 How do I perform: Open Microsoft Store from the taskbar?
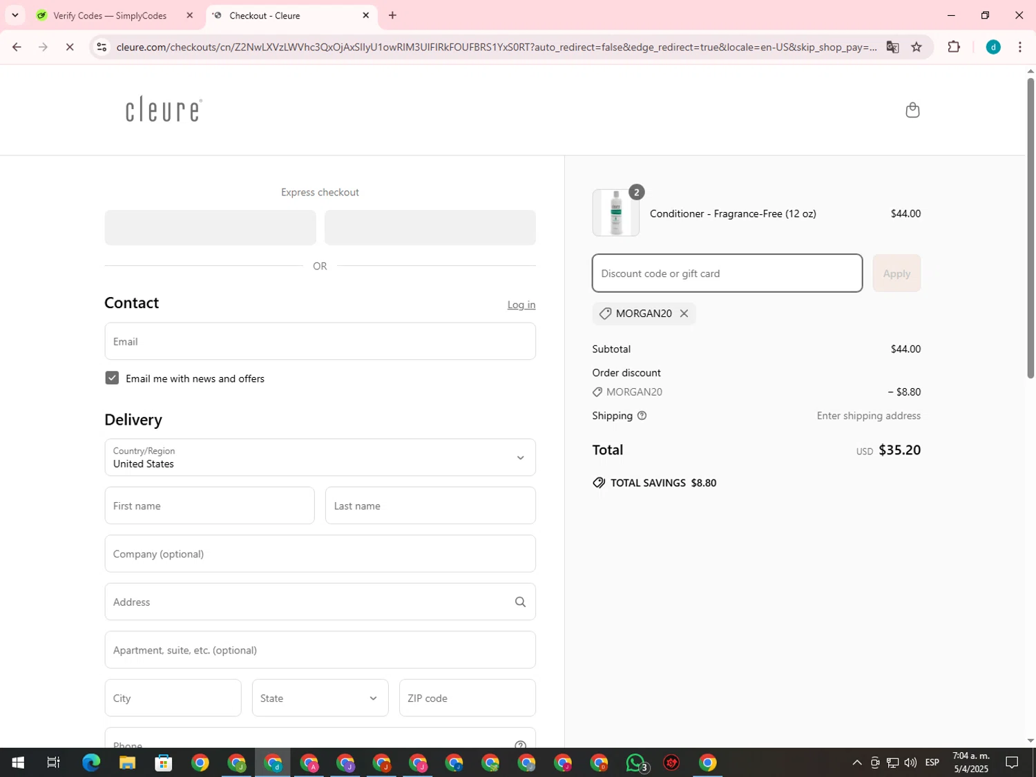point(164,762)
